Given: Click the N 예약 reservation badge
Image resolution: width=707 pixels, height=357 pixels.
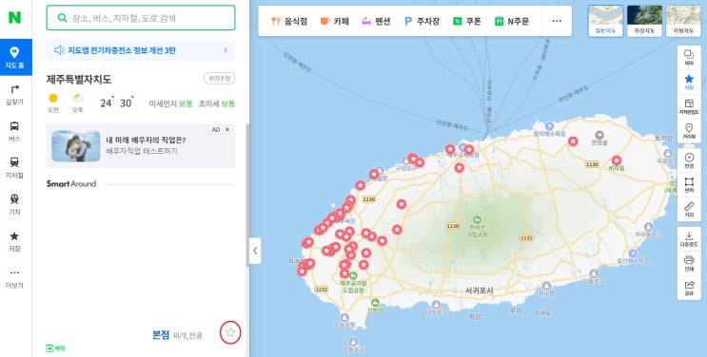Looking at the screenshot, I should point(56,348).
